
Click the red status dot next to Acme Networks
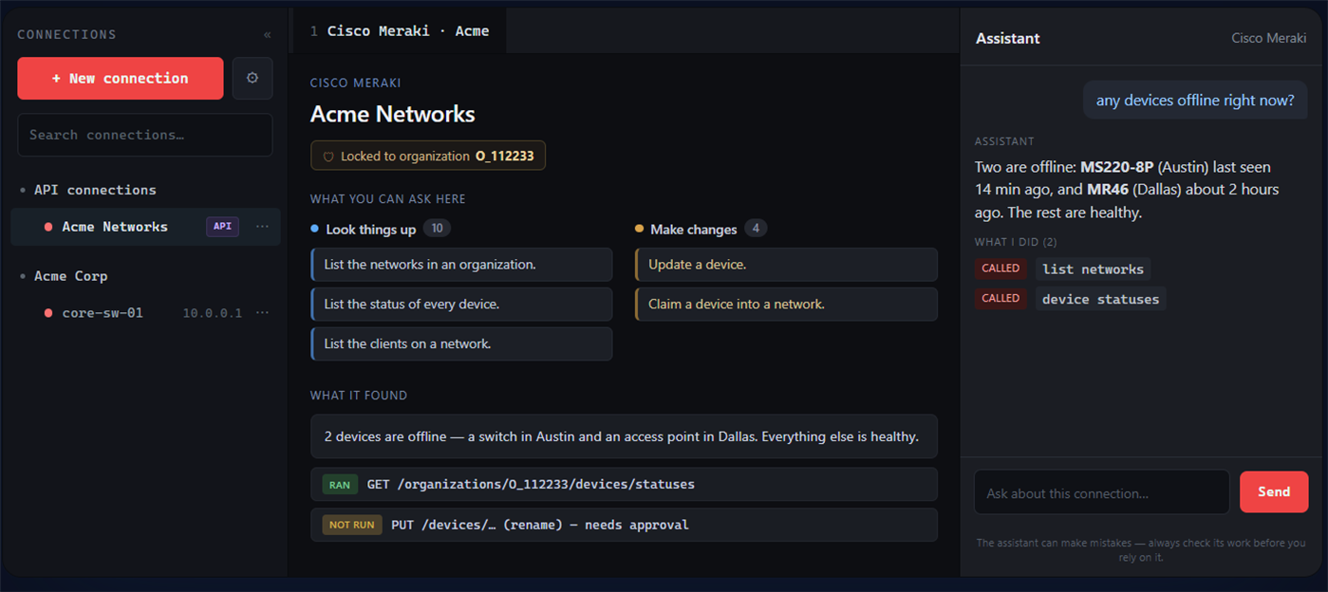pos(48,227)
